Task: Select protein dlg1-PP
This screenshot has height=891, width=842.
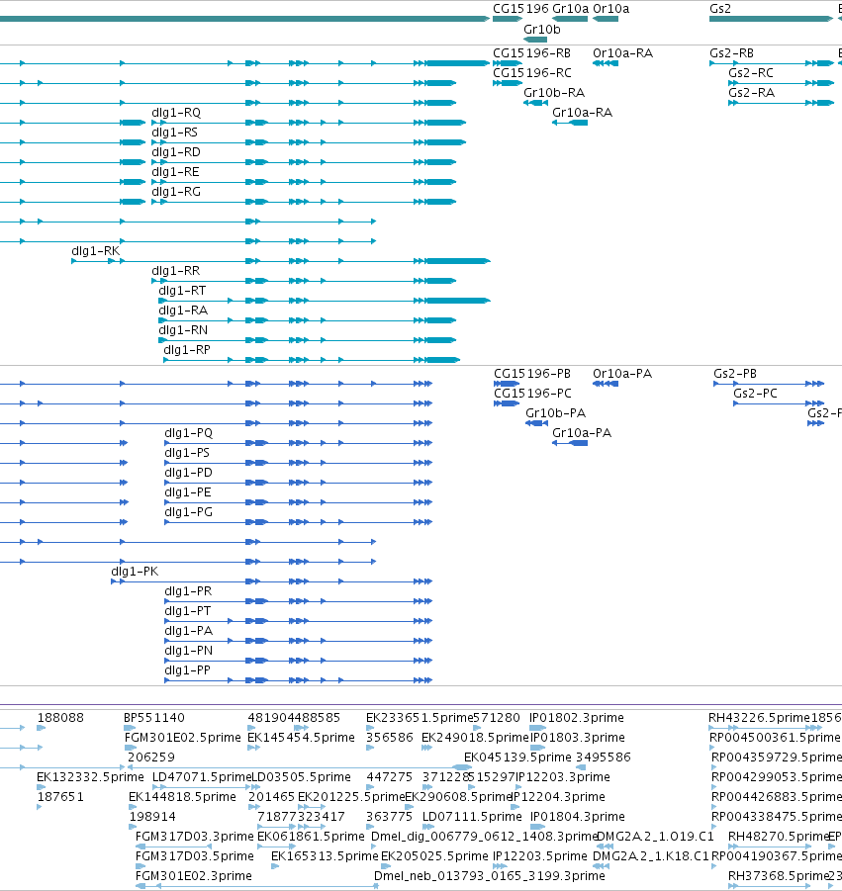Action: point(188,670)
